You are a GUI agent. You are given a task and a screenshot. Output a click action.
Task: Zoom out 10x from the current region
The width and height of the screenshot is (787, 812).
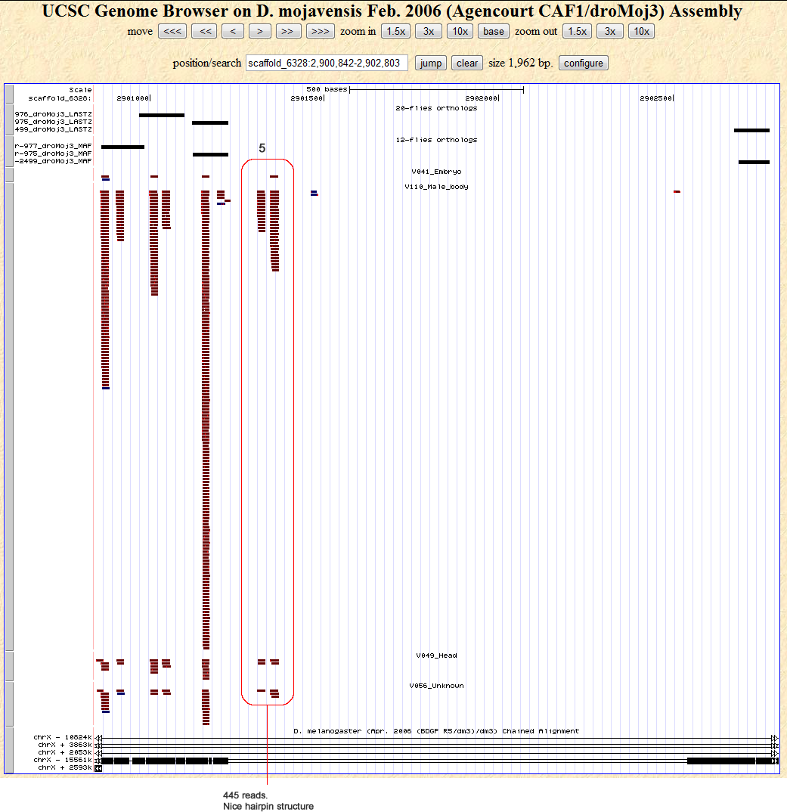point(641,31)
